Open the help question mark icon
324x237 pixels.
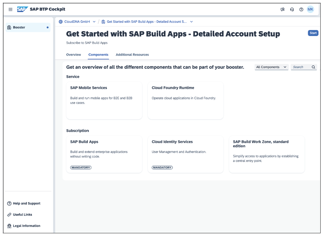pyautogui.click(x=301, y=9)
